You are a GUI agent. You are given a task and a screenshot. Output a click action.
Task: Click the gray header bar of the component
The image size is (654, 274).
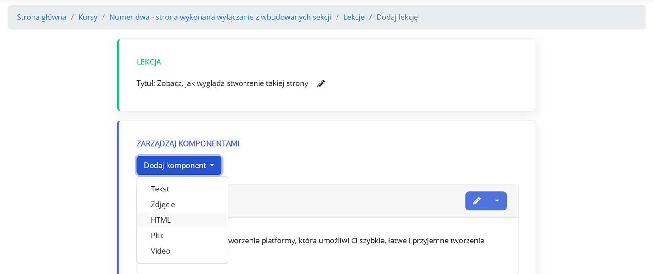click(346, 201)
